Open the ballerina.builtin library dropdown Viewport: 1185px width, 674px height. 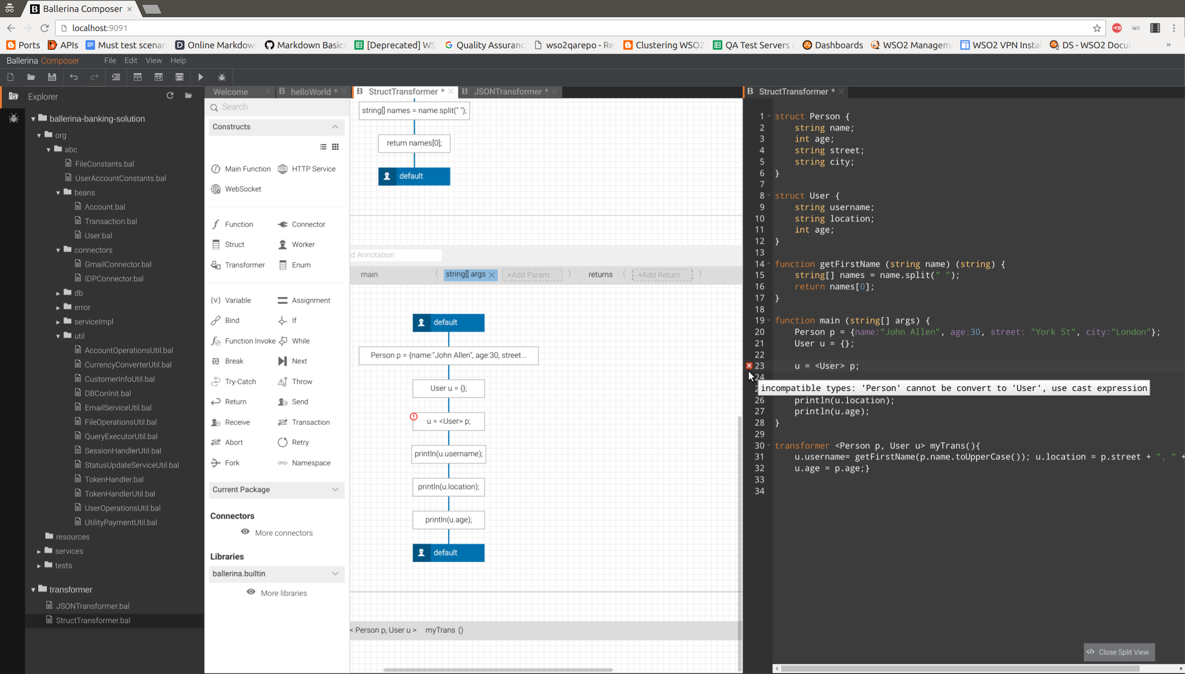[x=335, y=574]
